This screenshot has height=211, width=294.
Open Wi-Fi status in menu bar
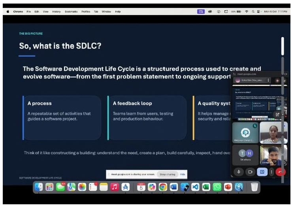247,11
